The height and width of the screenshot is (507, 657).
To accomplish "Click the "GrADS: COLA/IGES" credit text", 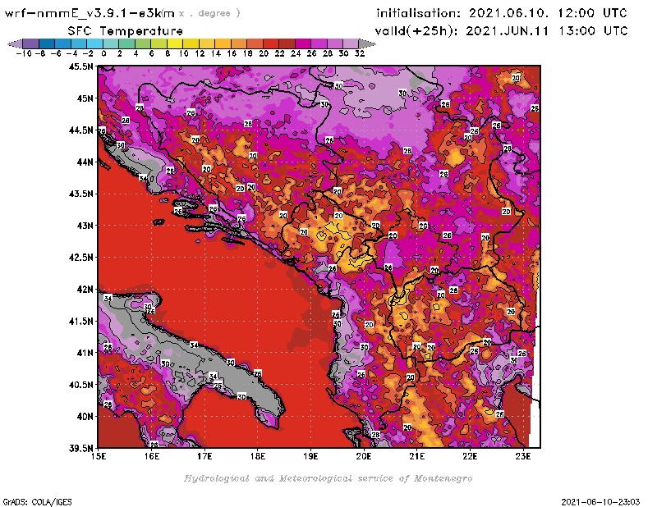I will point(37,502).
